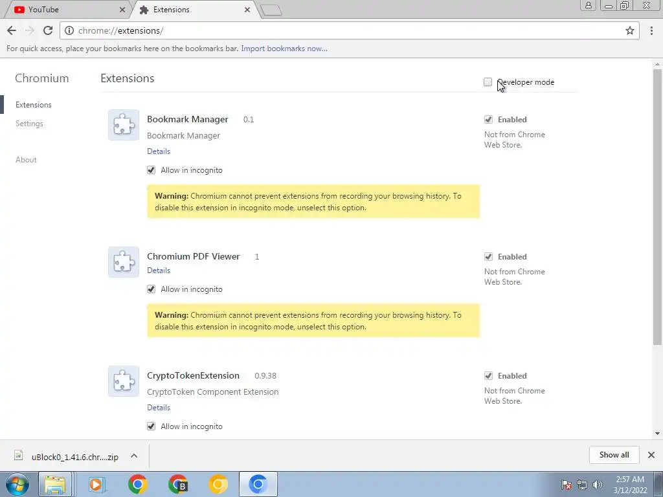Open Settings in the Chromium sidebar
This screenshot has height=497, width=663.
coord(29,124)
